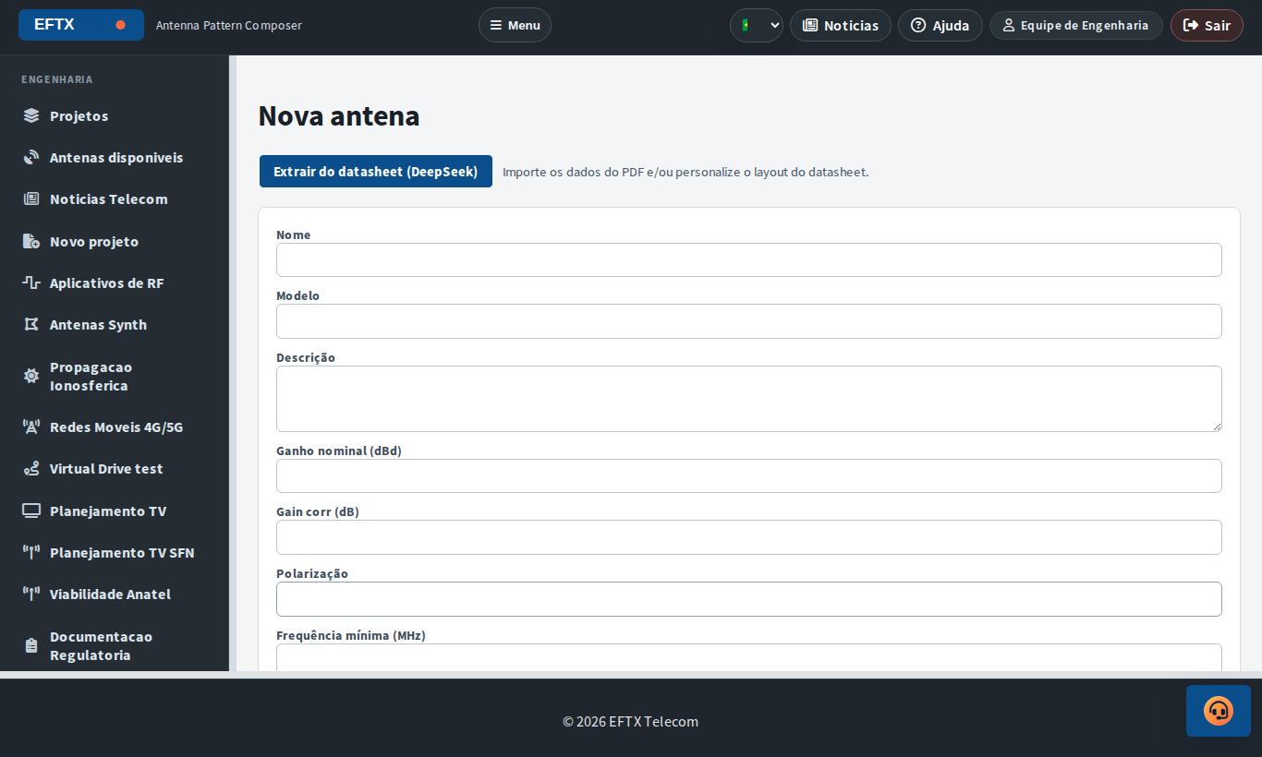This screenshot has width=1262, height=757.
Task: Click the Antenna Pattern Composer title text
Action: coord(229,25)
